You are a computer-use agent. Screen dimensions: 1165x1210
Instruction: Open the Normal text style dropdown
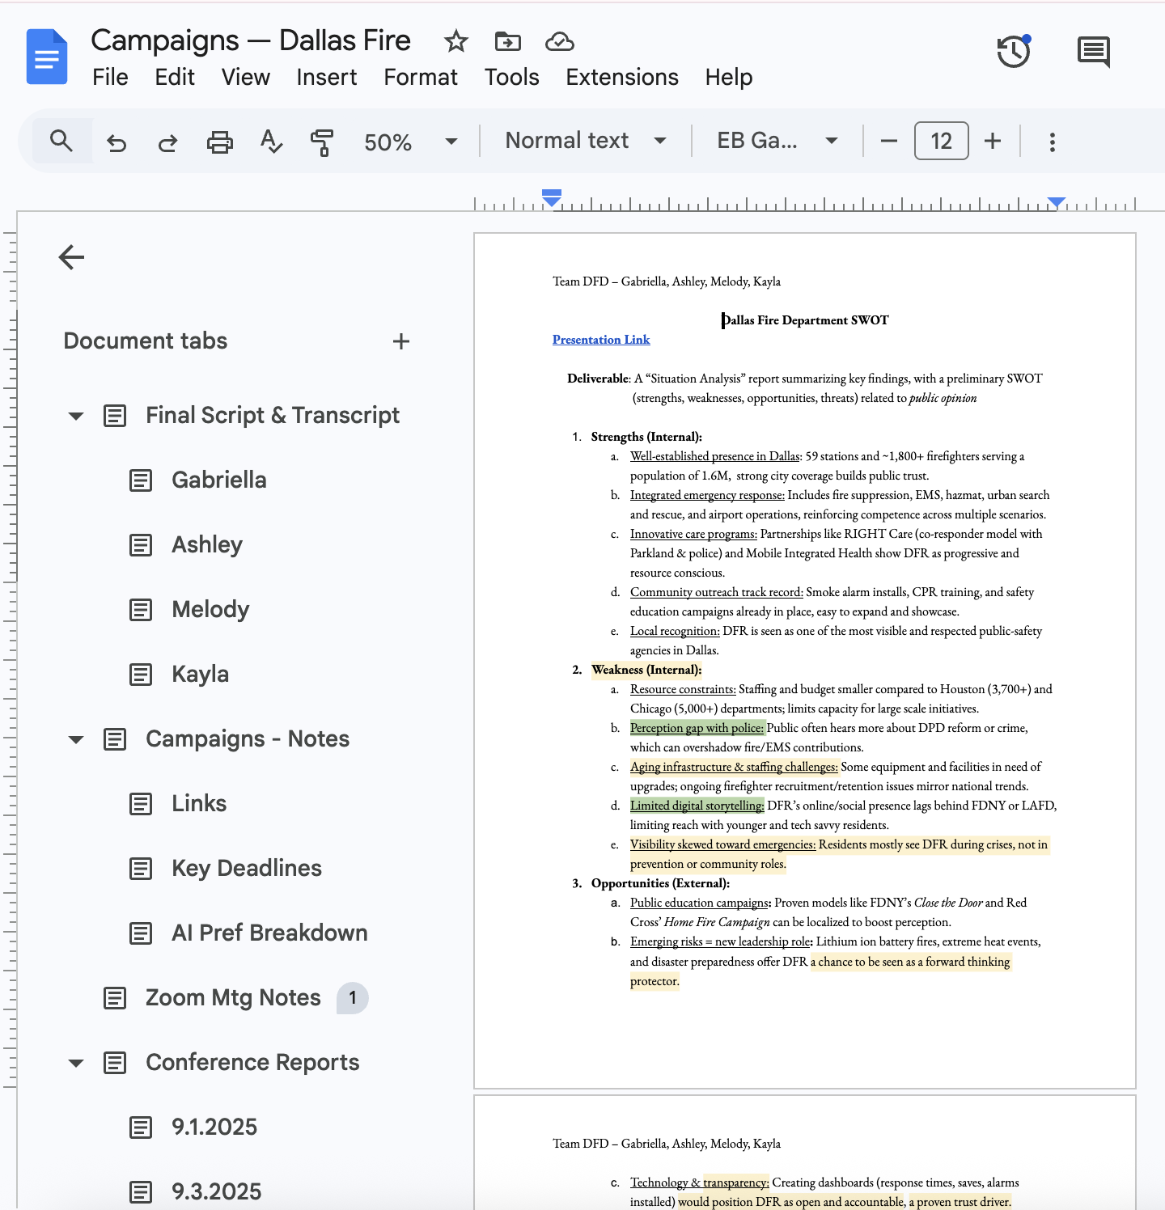(586, 141)
